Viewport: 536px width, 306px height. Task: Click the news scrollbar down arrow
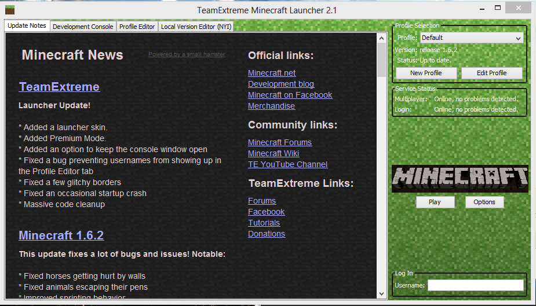(381, 294)
